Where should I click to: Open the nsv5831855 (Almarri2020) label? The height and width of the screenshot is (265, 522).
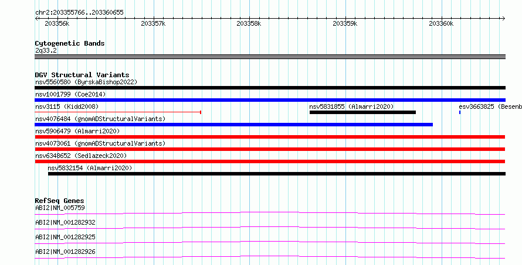point(351,106)
